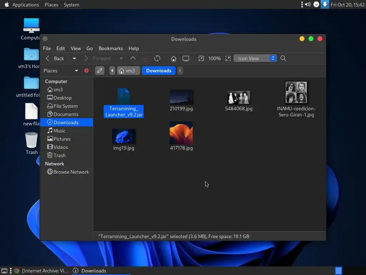Viewport: 366px width, 275px height.
Task: Open the Applications menu in top panel
Action: (26, 5)
